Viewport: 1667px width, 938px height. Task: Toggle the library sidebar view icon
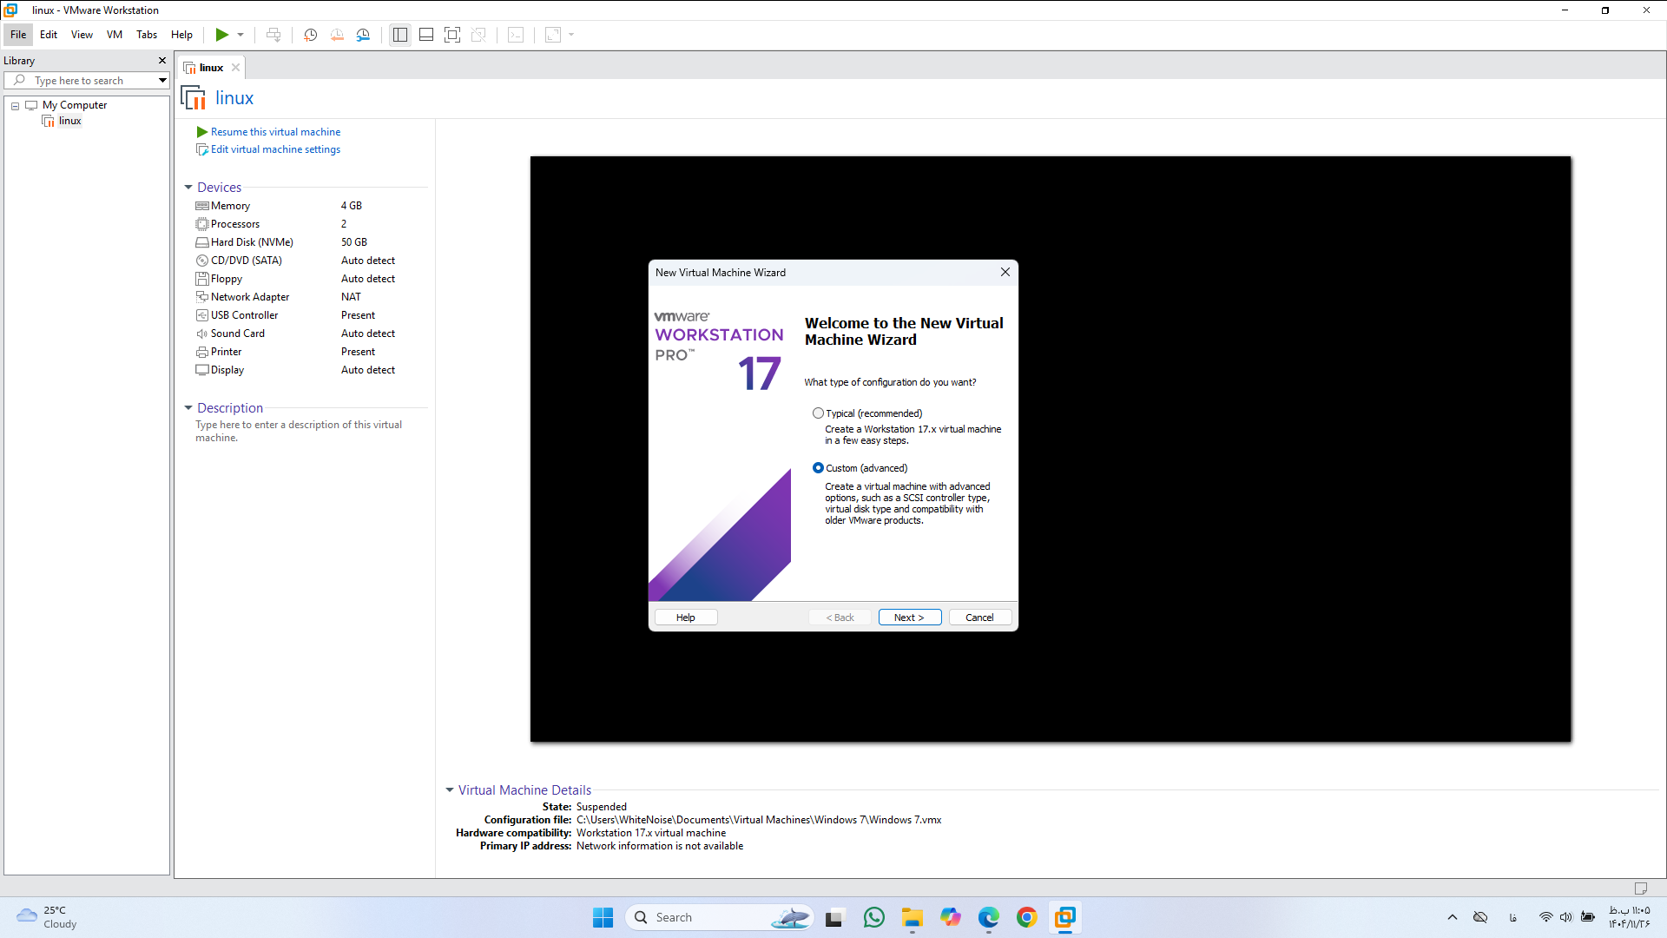399,35
